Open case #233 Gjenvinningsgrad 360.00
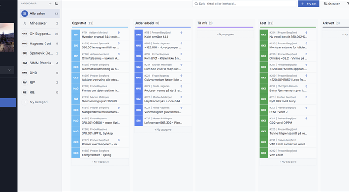 click(100, 99)
